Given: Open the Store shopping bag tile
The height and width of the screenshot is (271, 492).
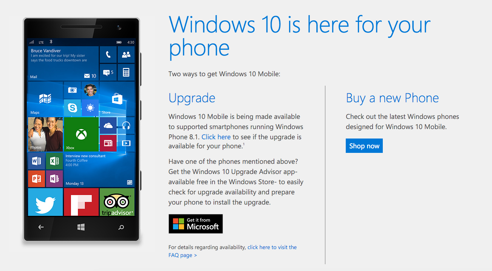Looking at the screenshot, I should coord(117,99).
